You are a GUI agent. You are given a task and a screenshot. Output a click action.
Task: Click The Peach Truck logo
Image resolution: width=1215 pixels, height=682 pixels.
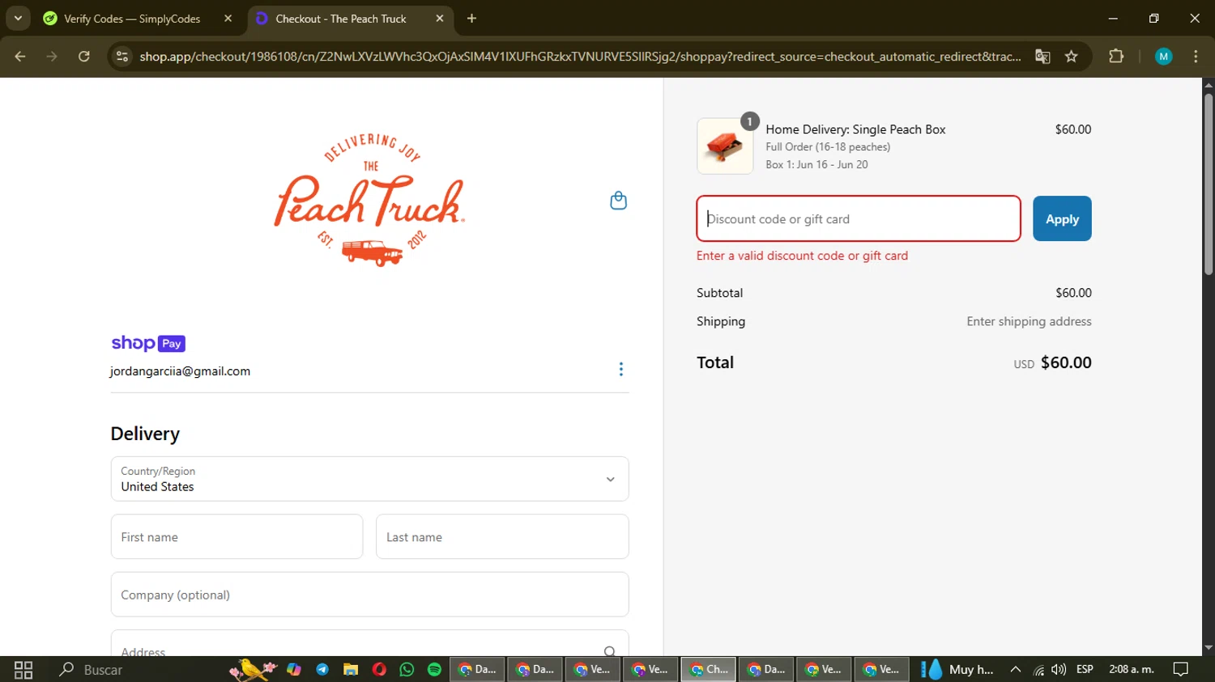[370, 201]
